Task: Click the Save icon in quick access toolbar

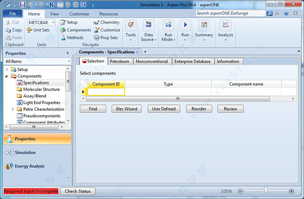Action: pos(23,5)
